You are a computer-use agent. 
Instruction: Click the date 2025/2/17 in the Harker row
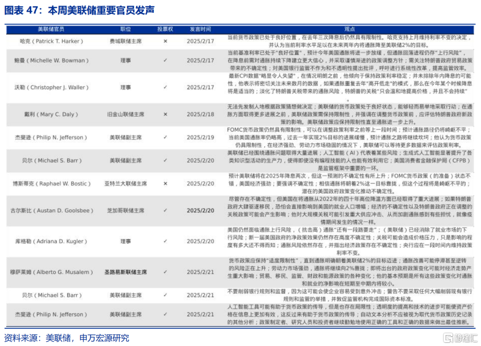200,41
